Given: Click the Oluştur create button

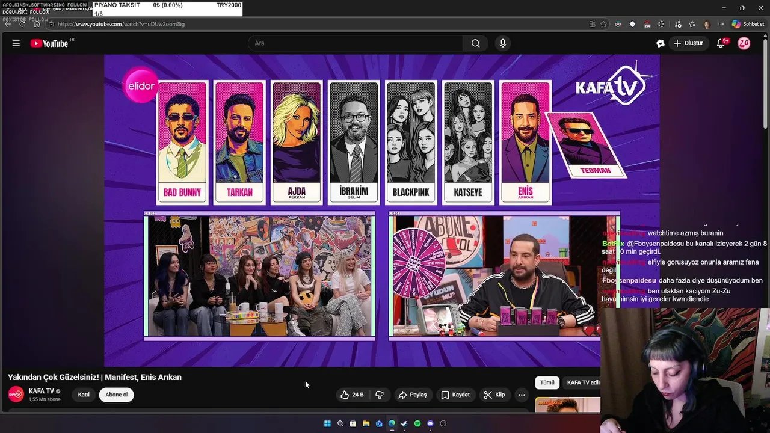Looking at the screenshot, I should click(689, 43).
